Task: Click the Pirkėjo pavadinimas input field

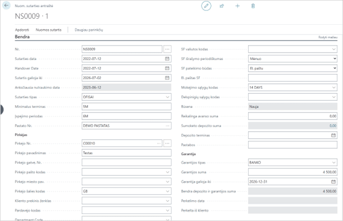Action: (126, 153)
